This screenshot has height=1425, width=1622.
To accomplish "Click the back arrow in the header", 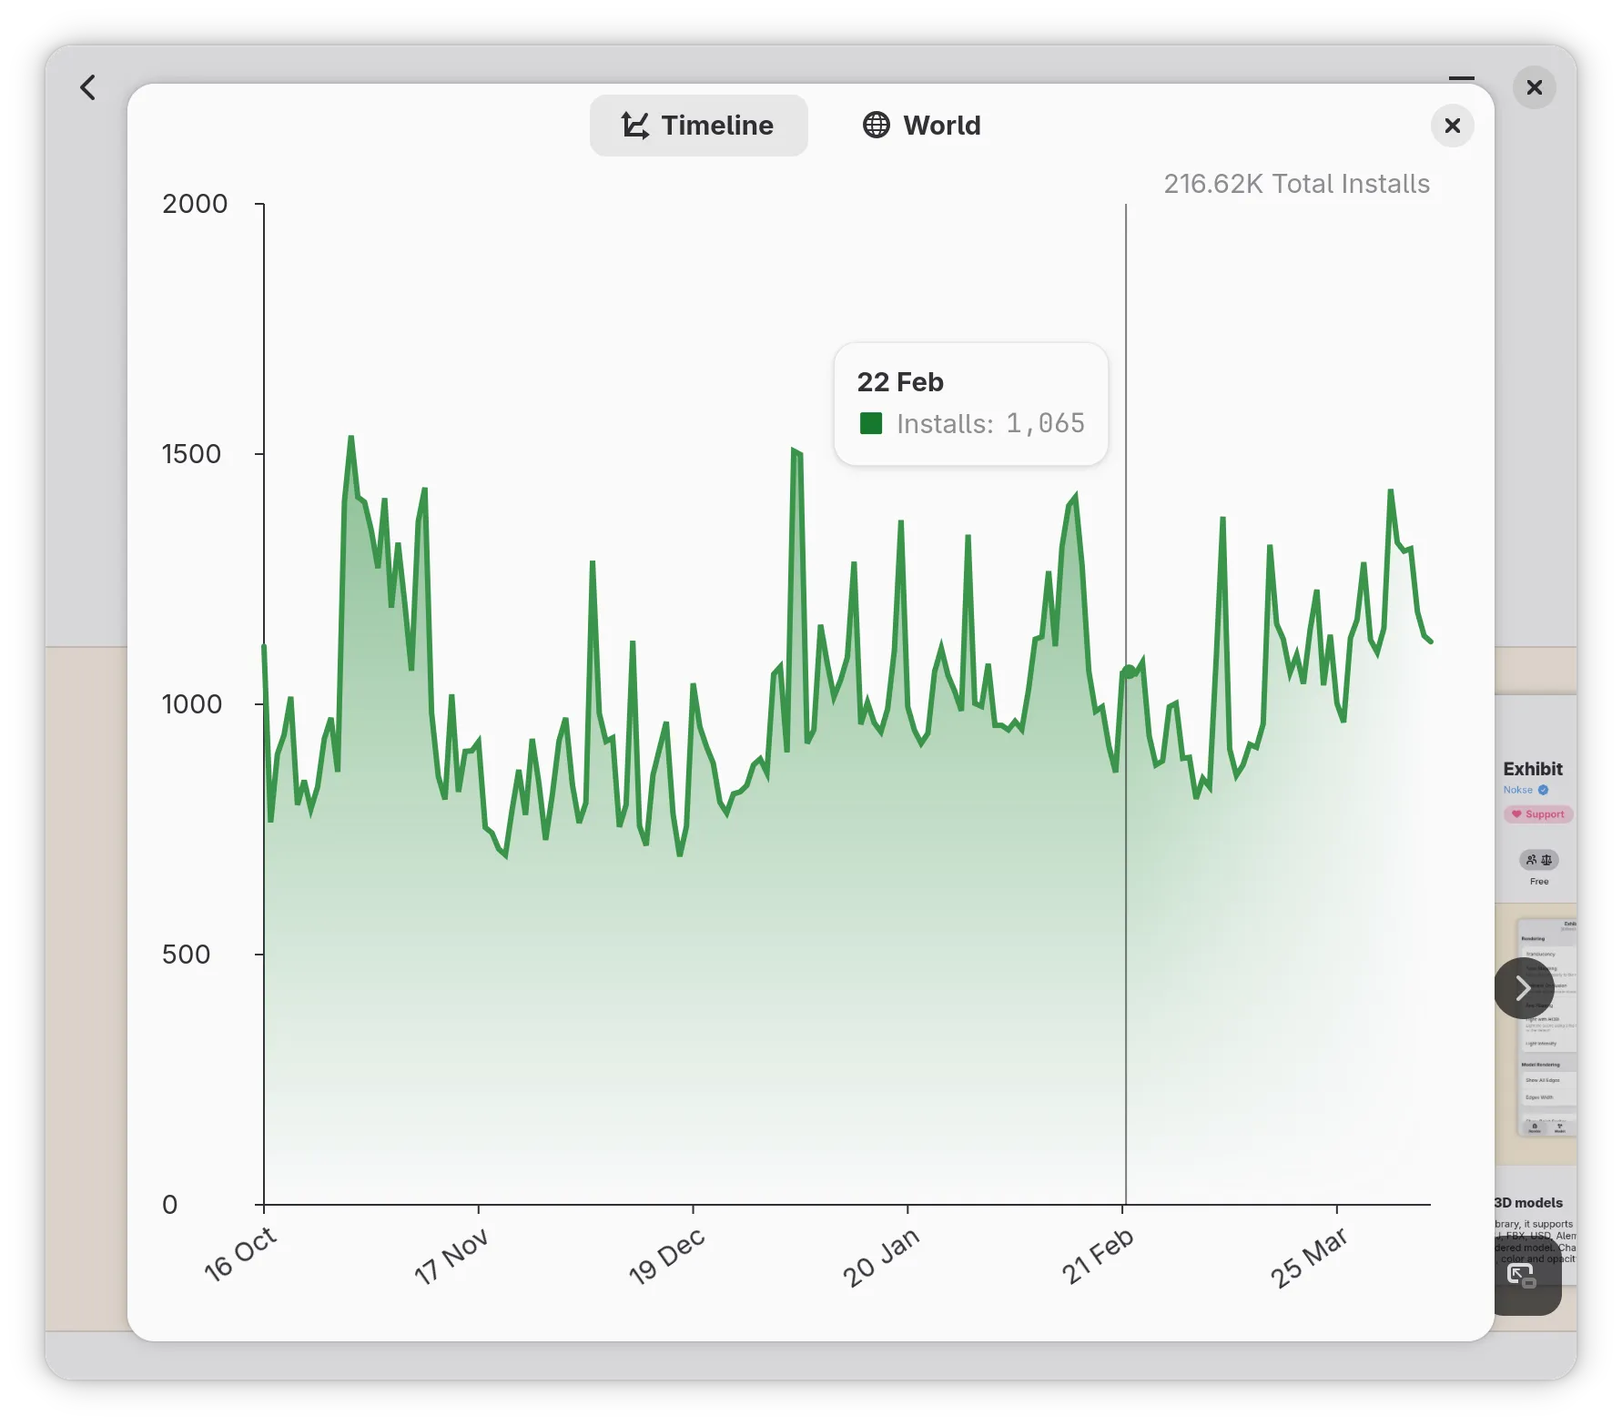I will (88, 87).
